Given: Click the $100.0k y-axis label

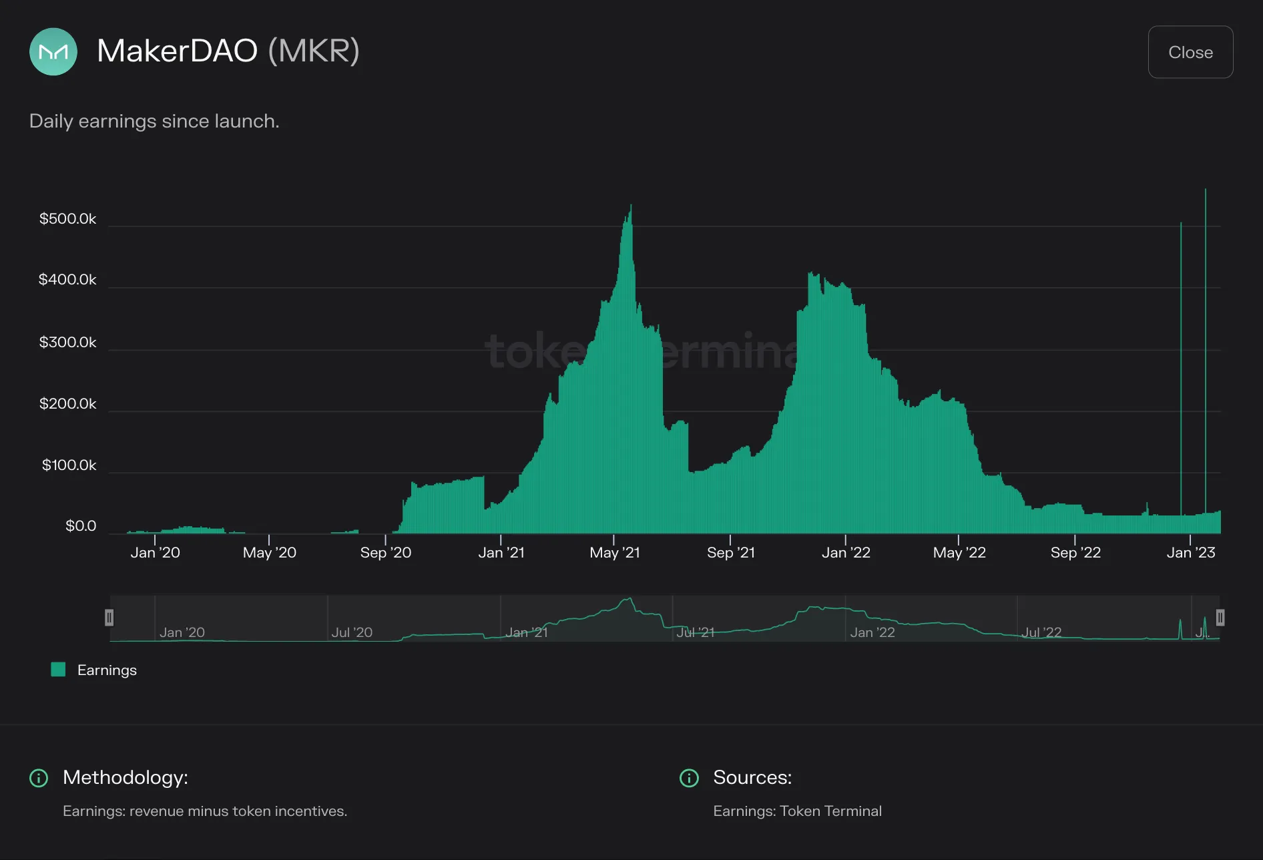Looking at the screenshot, I should pyautogui.click(x=69, y=465).
